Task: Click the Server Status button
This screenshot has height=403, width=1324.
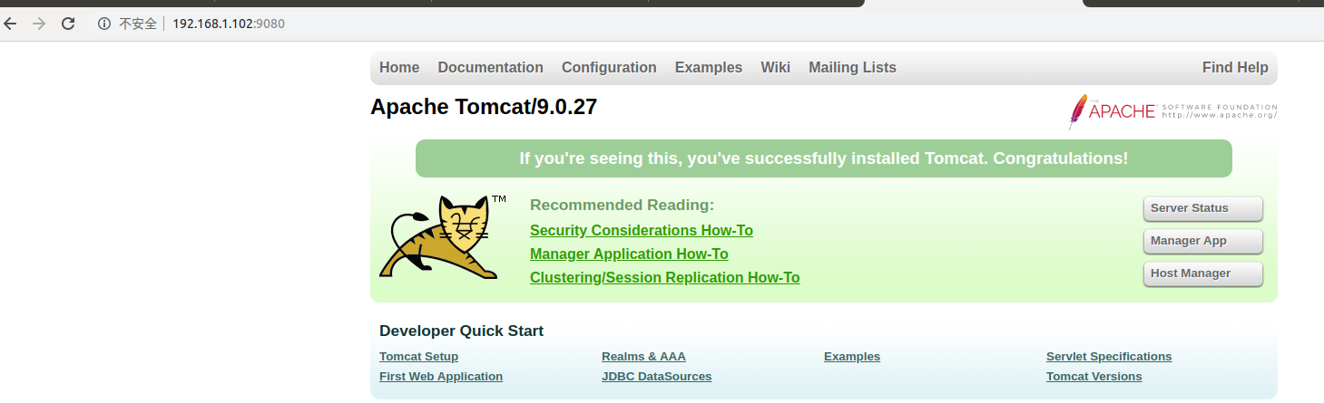Action: pos(1203,208)
